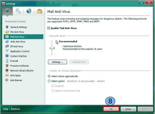Select the Firewall icon in sidebar

click(x=7, y=61)
